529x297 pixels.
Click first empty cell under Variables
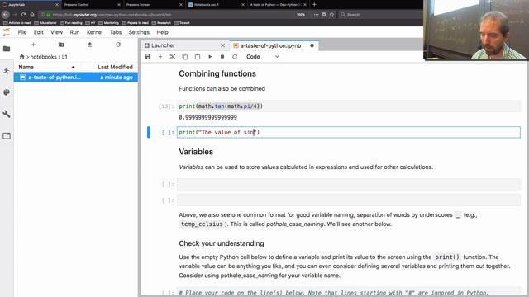[x=349, y=184]
